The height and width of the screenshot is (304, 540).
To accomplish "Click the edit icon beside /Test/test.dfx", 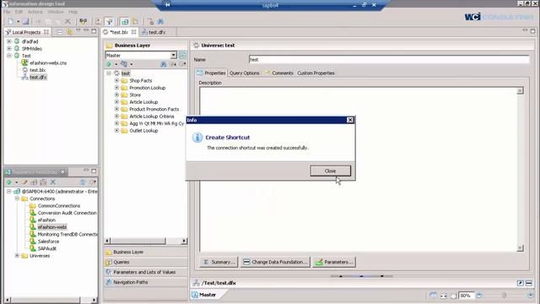I will pos(521,283).
